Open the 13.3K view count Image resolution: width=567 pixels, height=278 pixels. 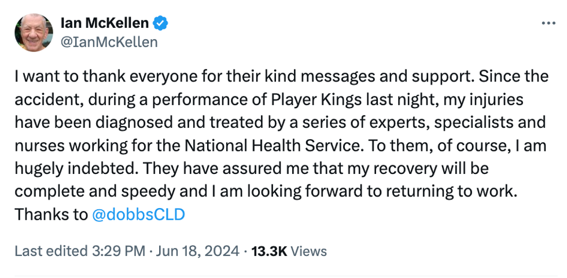[x=270, y=251]
